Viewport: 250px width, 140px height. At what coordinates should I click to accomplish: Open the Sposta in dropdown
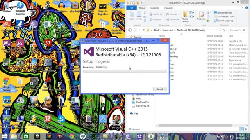[x=156, y=14]
